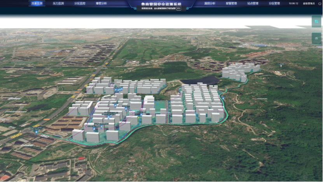Click the power logout icon
The image size is (323, 182).
pyautogui.click(x=320, y=3)
